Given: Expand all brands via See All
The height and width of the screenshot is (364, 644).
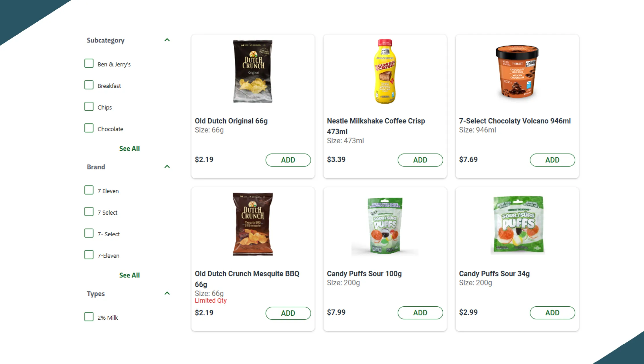Looking at the screenshot, I should click(x=129, y=275).
